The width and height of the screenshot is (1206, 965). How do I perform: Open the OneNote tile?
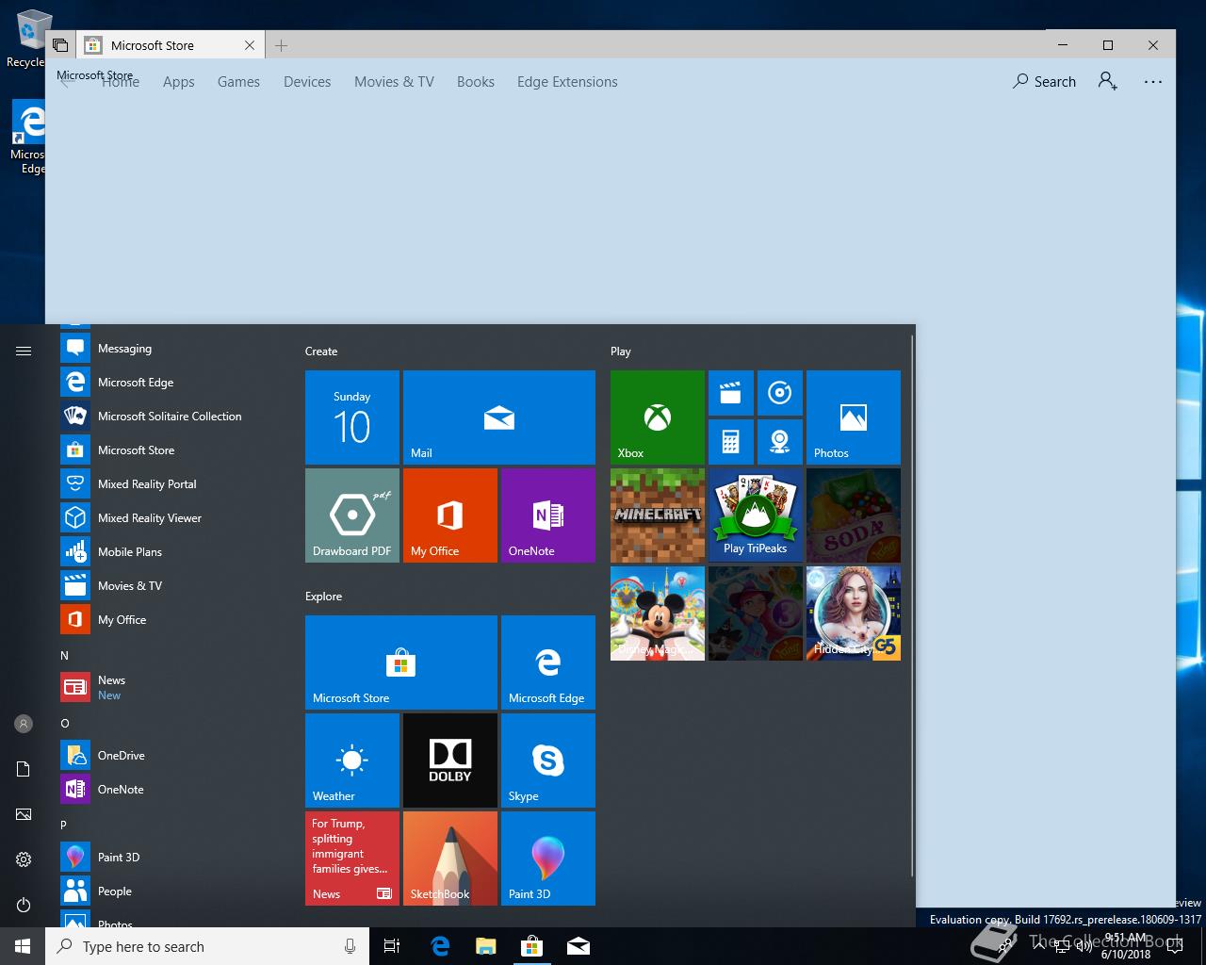(548, 515)
